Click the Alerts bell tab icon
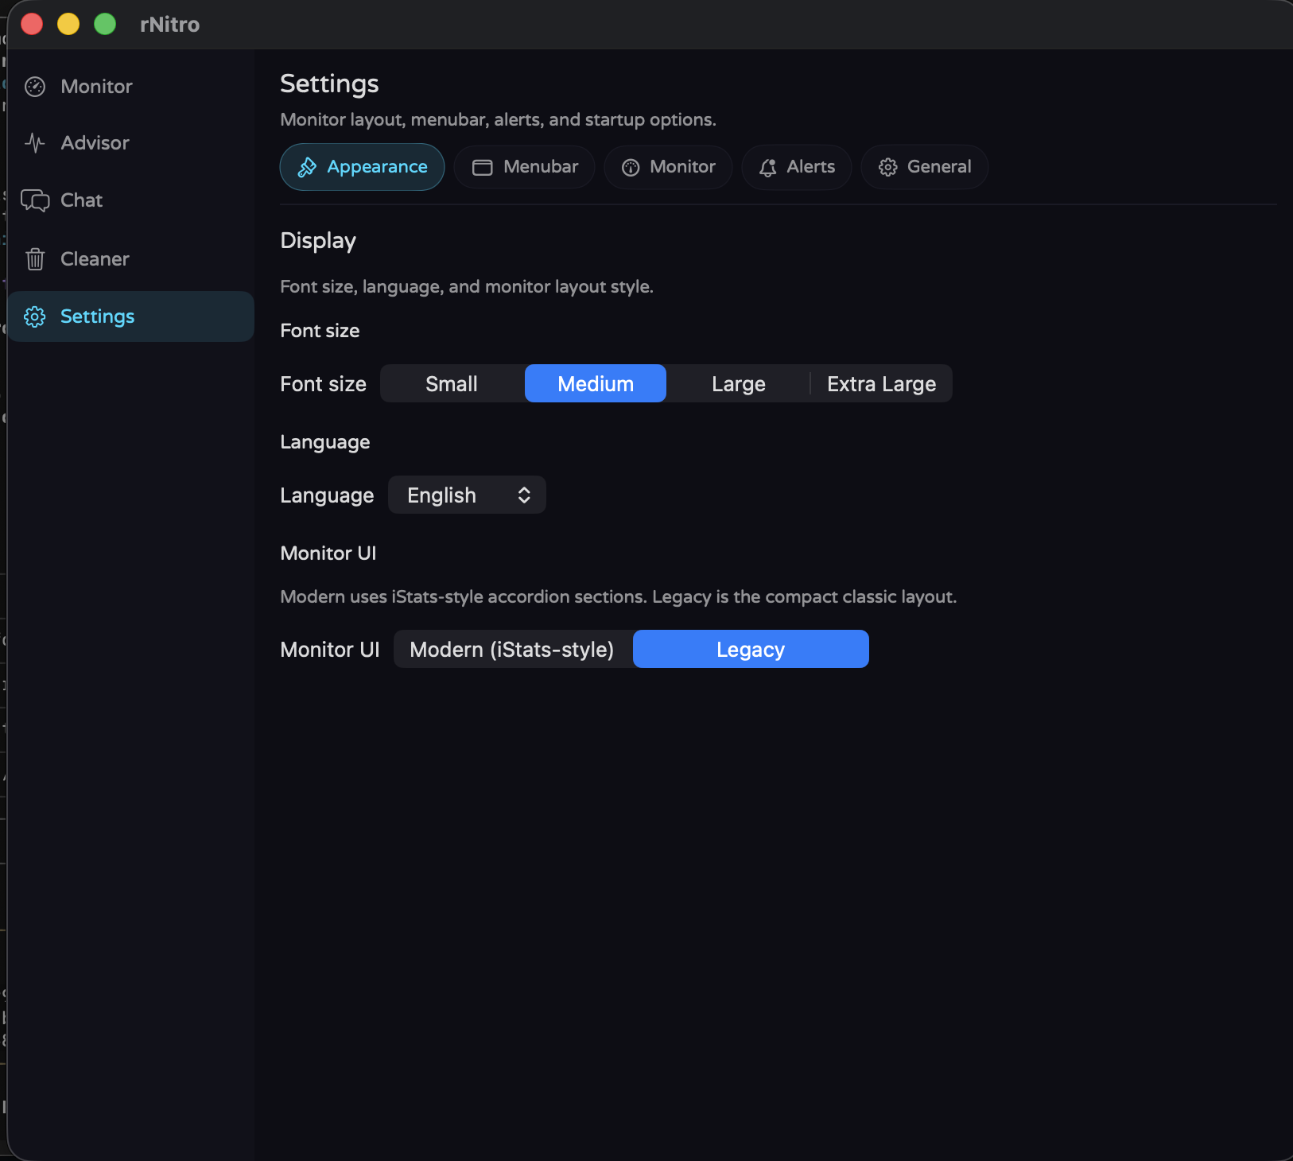The width and height of the screenshot is (1293, 1161). [767, 167]
